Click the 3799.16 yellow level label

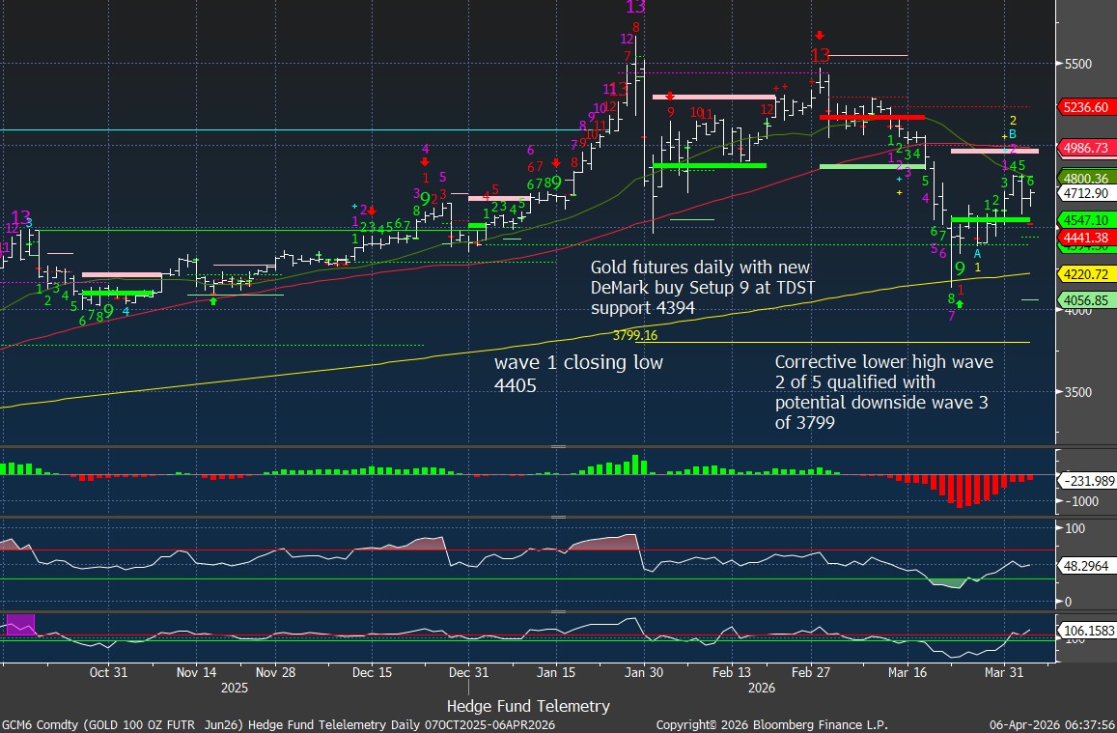point(634,335)
